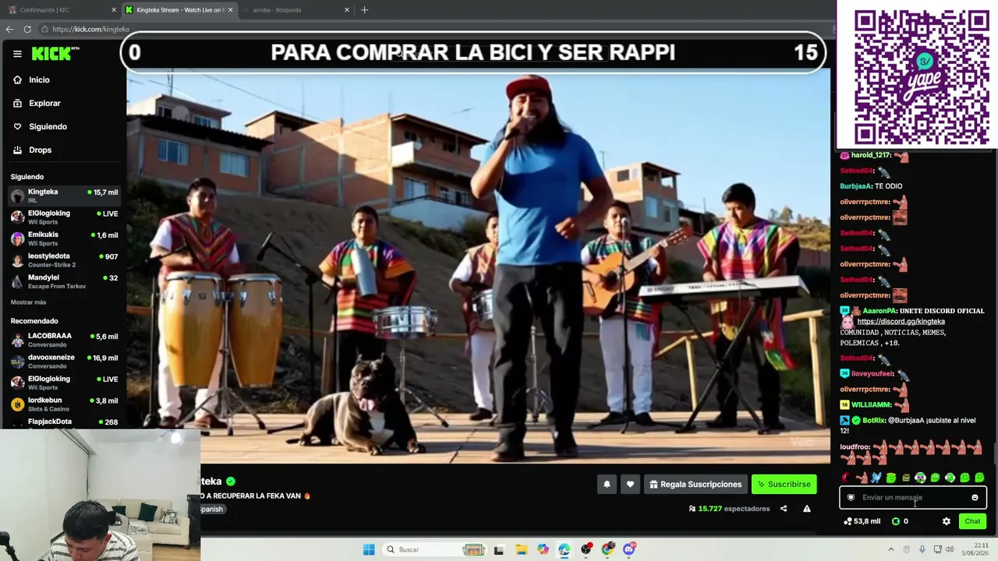Screen dimensions: 998x561
Task: Click username BotRix in chat
Action: [873, 420]
